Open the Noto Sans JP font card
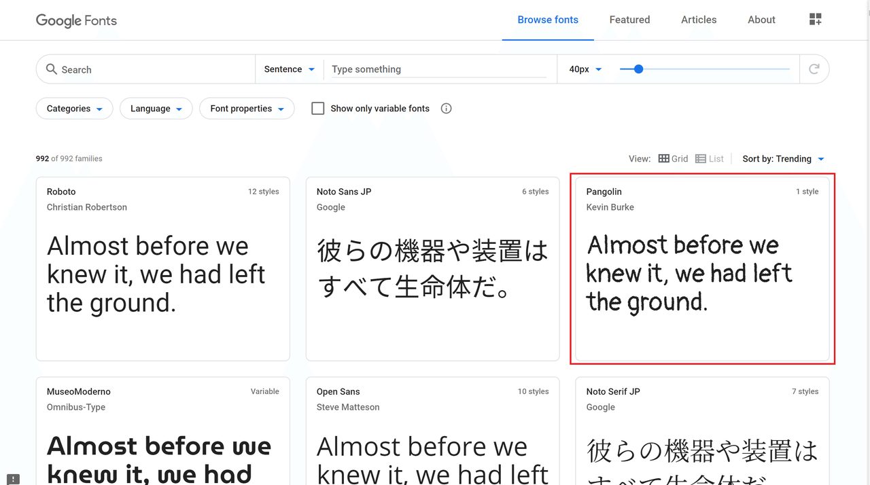This screenshot has height=485, width=870. (433, 269)
